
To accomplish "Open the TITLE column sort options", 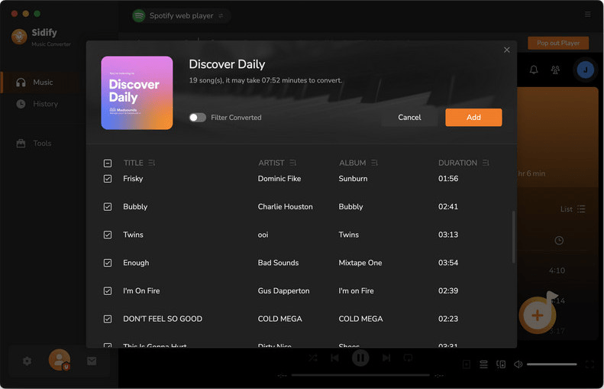I will [152, 163].
